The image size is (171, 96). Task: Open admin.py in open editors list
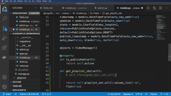(25, 25)
